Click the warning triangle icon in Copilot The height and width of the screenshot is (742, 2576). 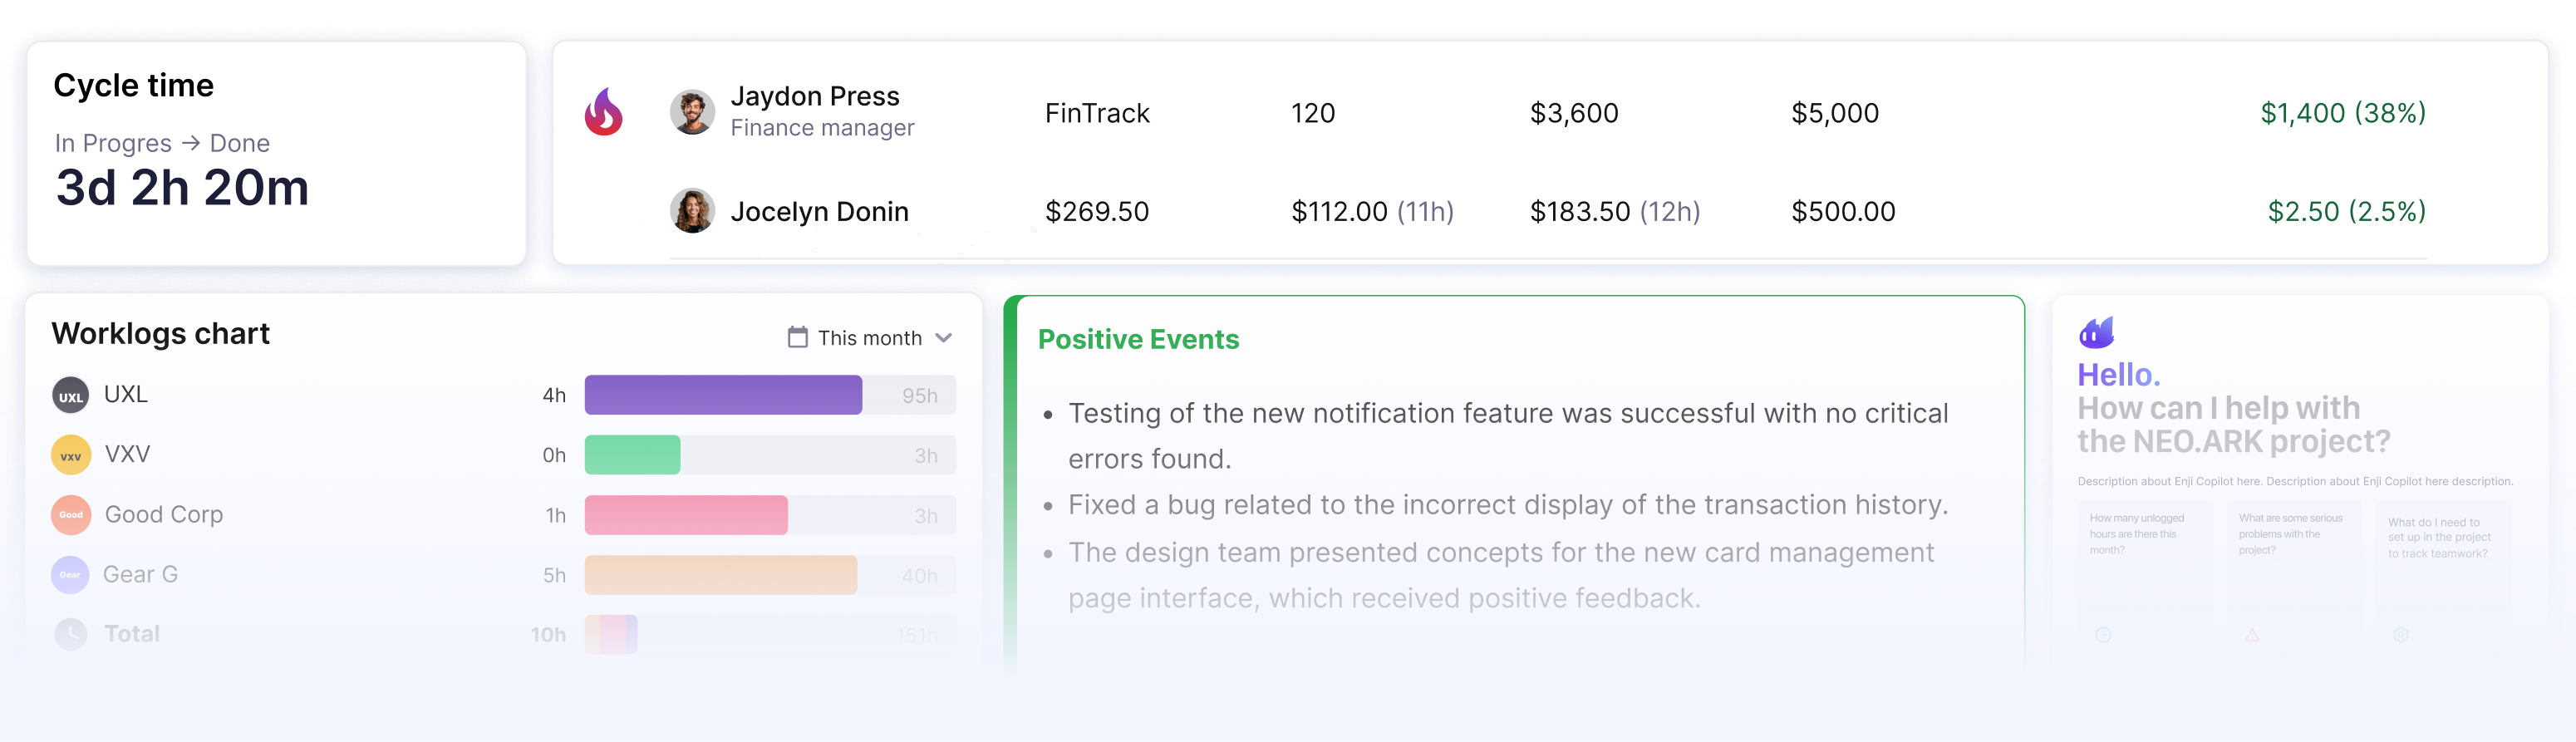(x=2251, y=634)
